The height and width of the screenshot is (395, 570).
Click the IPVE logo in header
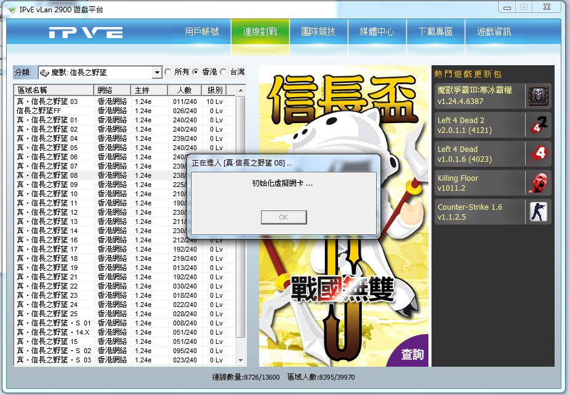coord(86,33)
